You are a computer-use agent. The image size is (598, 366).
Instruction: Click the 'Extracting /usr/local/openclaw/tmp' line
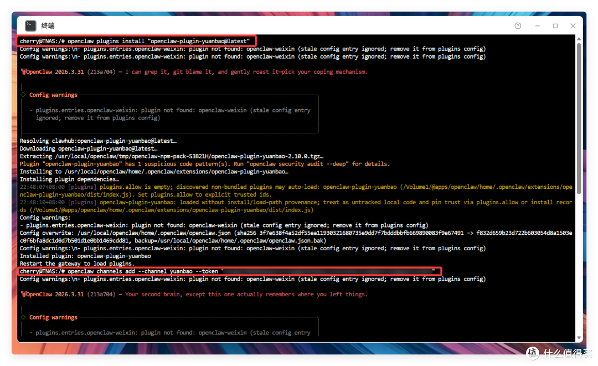point(172,156)
